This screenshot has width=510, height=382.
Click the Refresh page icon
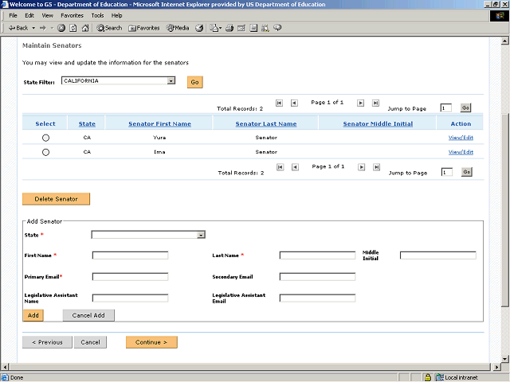(73, 28)
